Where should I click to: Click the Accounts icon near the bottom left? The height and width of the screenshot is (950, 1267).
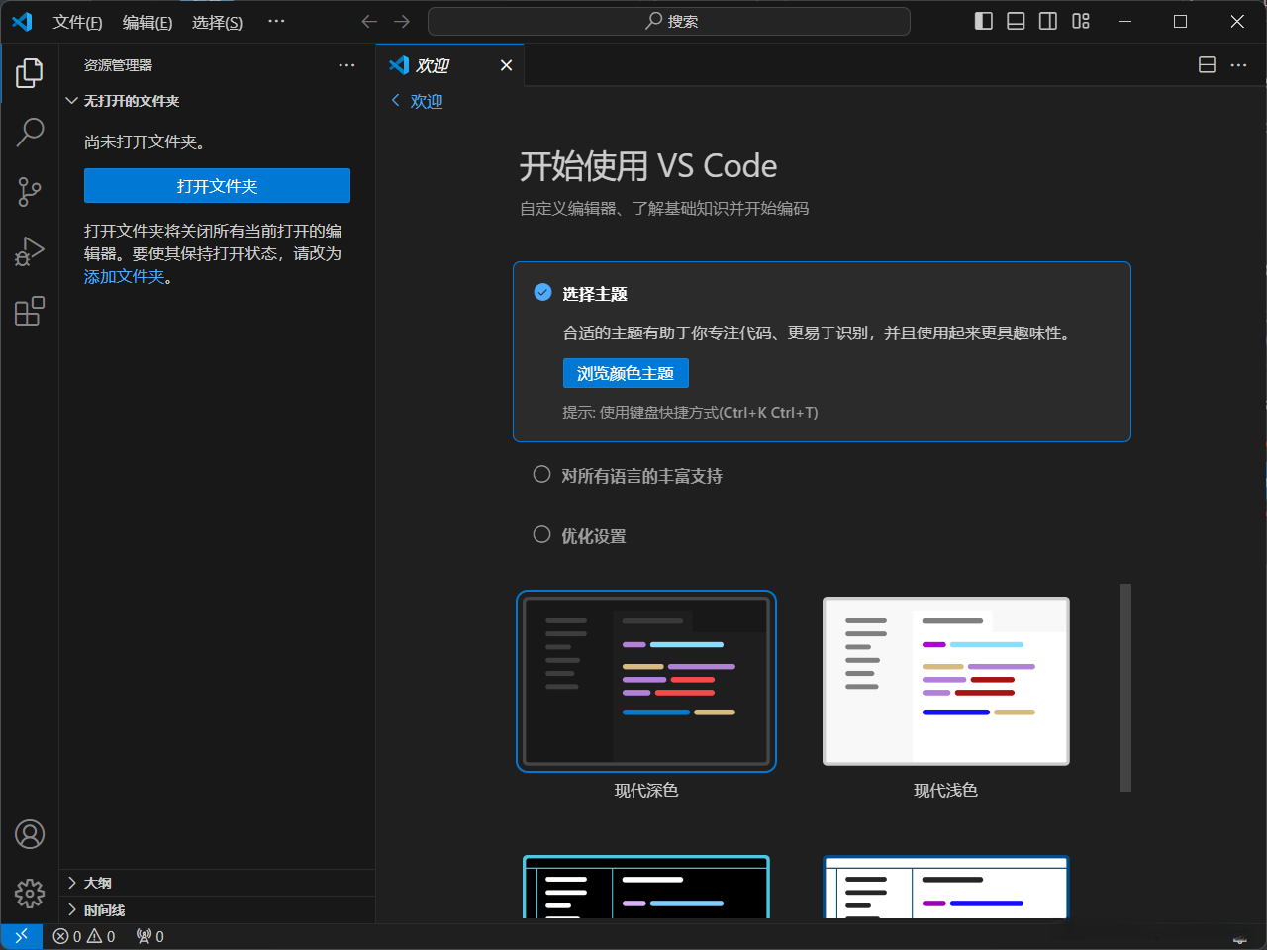pos(30,834)
